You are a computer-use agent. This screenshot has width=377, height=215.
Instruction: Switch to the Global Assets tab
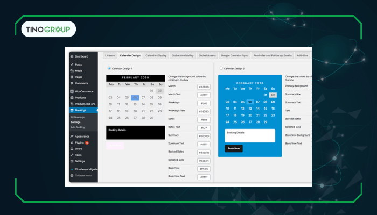pos(207,56)
